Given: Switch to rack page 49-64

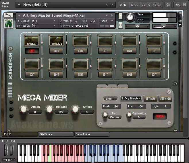Looking at the screenshot, I should (x=157, y=5).
